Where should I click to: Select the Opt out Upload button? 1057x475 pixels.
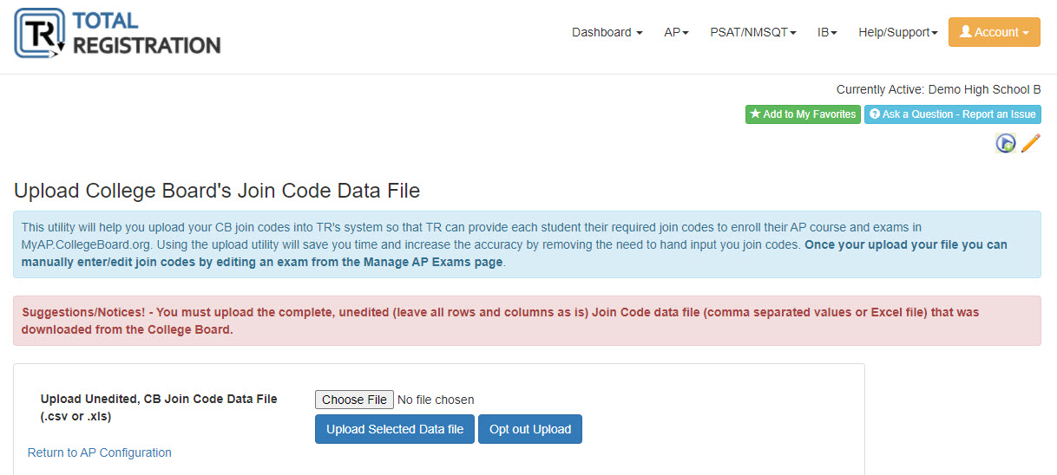[530, 429]
